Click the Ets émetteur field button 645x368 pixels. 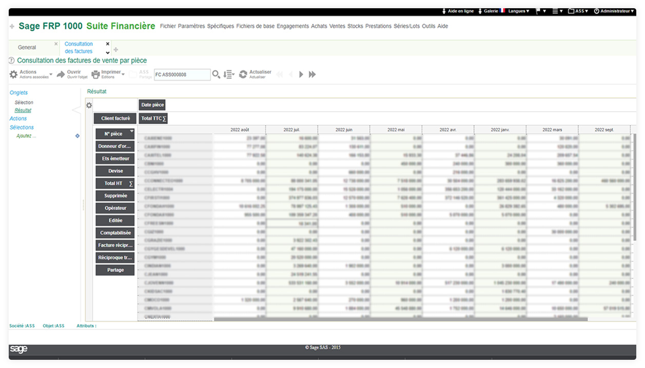click(115, 159)
